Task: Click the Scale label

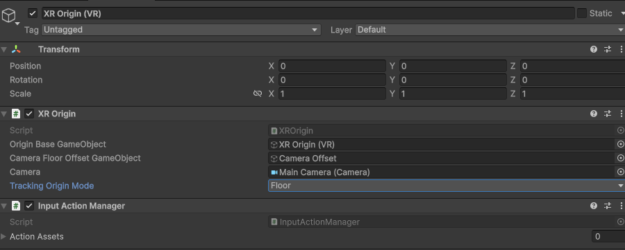Action: pyautogui.click(x=20, y=93)
